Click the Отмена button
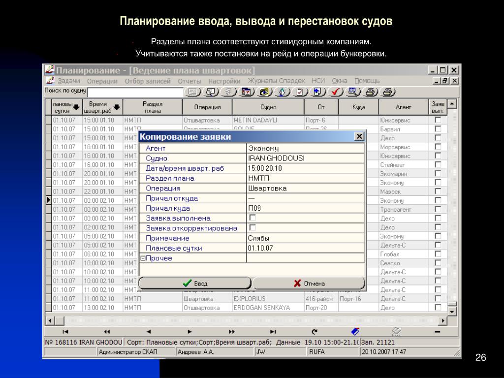Image resolution: width=504 pixels, height=378 pixels. (x=309, y=283)
